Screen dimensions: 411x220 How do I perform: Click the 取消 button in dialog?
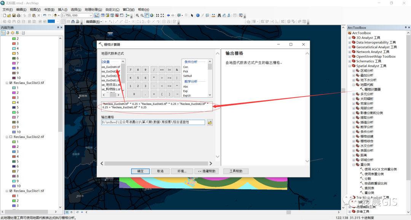coord(160,171)
